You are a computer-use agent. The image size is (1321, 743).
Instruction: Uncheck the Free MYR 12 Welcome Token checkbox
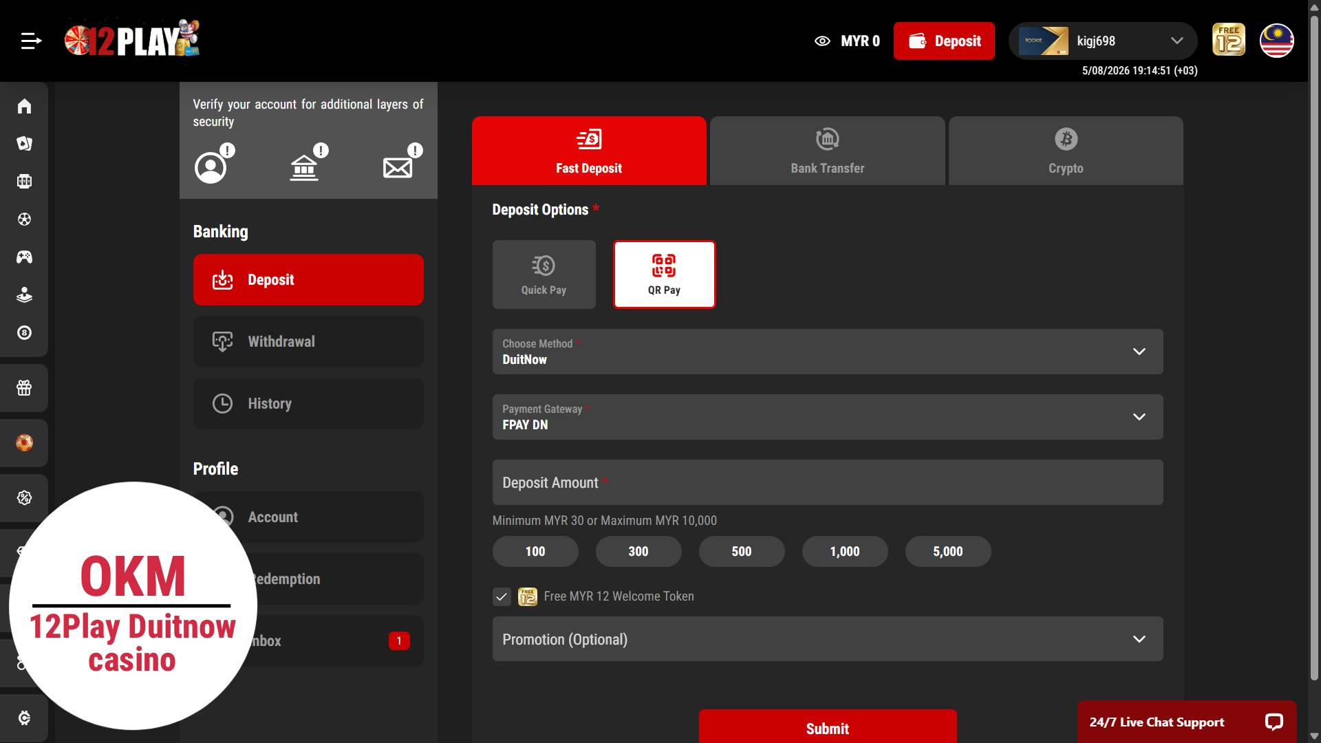pyautogui.click(x=502, y=596)
